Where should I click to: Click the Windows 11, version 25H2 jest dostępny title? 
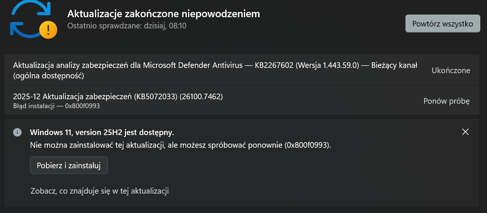(102, 132)
